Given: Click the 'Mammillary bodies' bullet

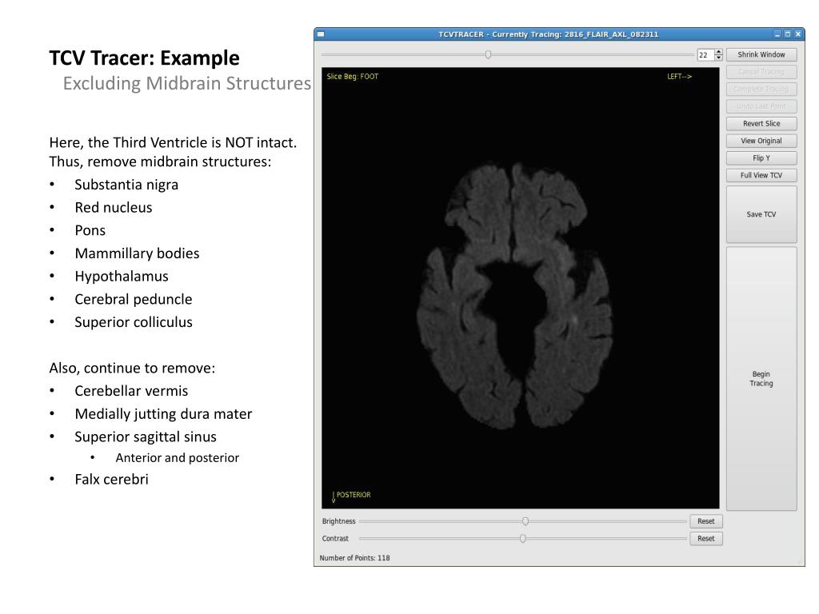Looking at the screenshot, I should (137, 253).
